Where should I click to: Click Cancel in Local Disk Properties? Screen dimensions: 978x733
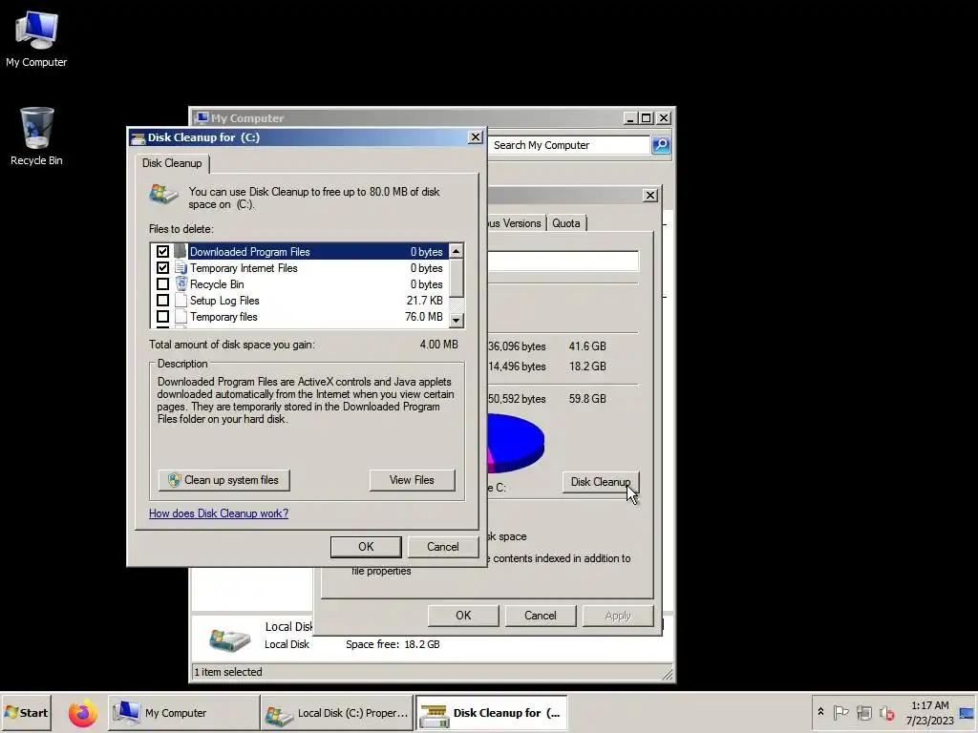541,616
